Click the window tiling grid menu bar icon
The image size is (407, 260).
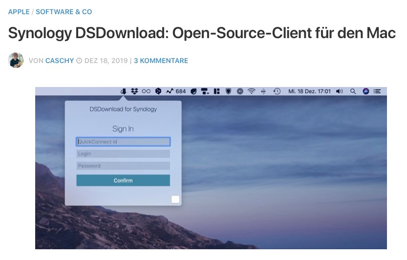(x=217, y=91)
